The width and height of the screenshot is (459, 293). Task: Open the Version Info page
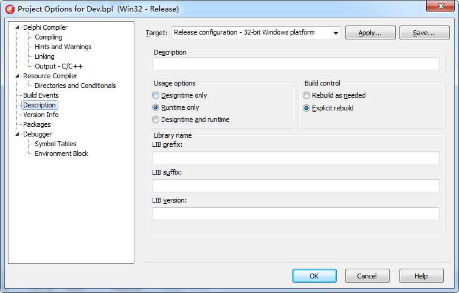[x=41, y=115]
